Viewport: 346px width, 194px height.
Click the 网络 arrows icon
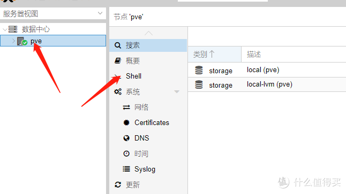coord(126,107)
